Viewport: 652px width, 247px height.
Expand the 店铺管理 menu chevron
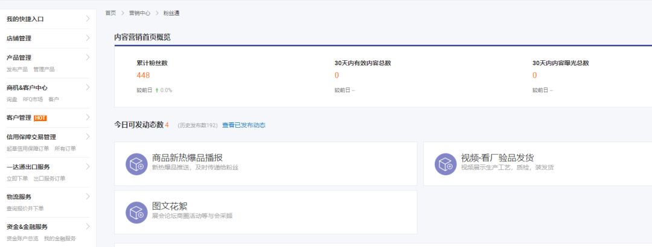[x=88, y=38]
